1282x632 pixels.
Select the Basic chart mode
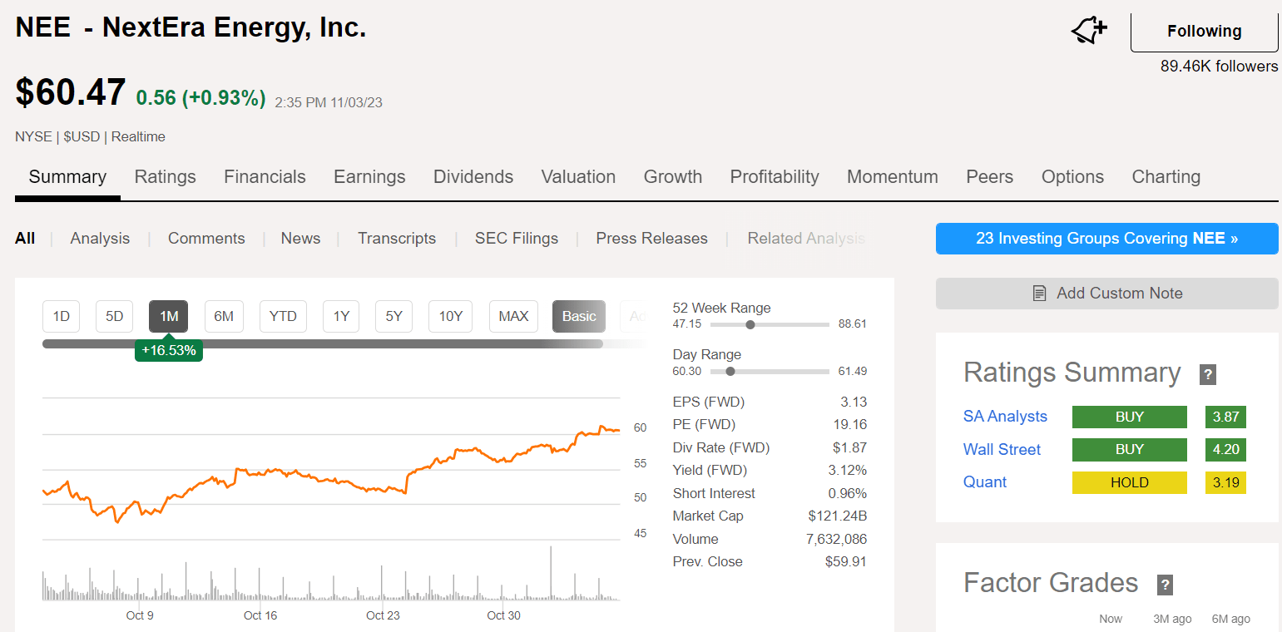tap(579, 316)
